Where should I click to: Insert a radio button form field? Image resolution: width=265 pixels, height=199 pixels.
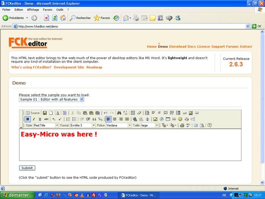(x=159, y=113)
